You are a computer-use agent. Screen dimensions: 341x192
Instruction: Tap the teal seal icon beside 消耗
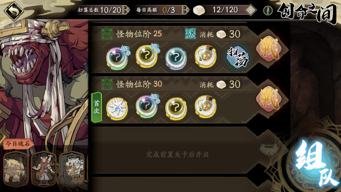click(190, 34)
